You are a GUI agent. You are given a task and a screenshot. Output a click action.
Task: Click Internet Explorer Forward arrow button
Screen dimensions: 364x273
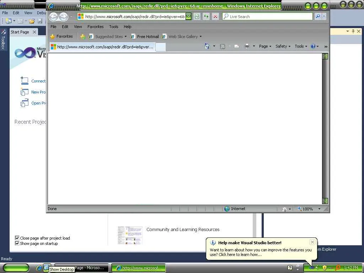click(63, 16)
